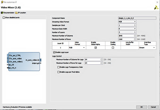Screen dimensions: 160x110
Task: Clear the Maximum Number of Rows field
Action: point(135,39)
